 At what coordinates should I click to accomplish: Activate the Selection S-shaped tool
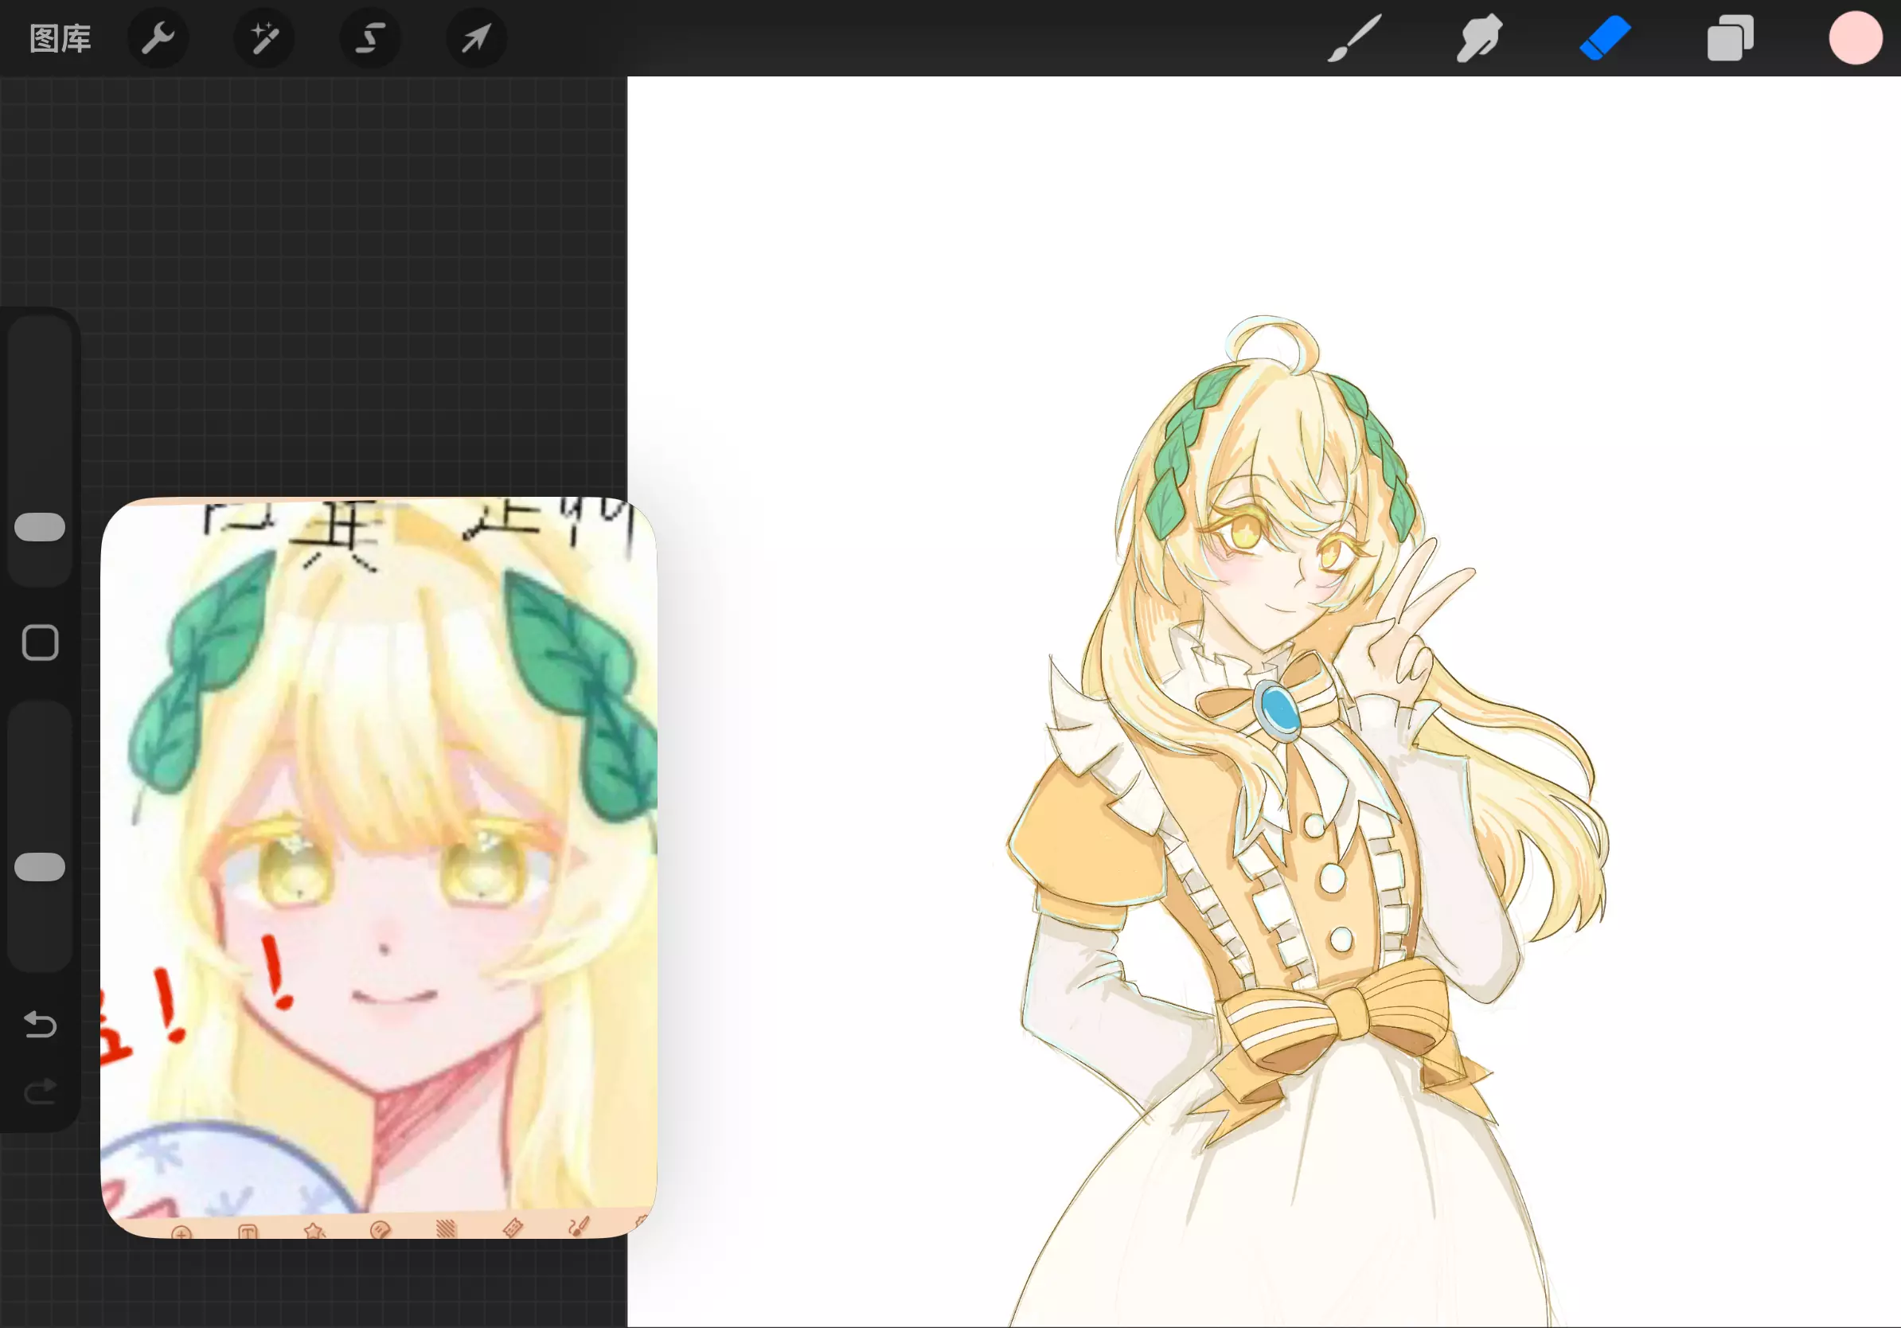tap(370, 38)
